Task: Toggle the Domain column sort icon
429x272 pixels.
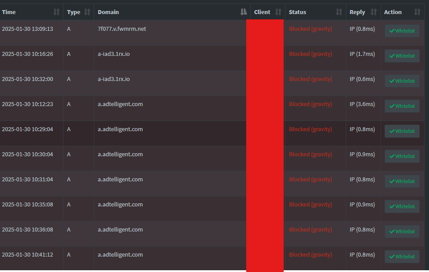Action: pyautogui.click(x=244, y=12)
